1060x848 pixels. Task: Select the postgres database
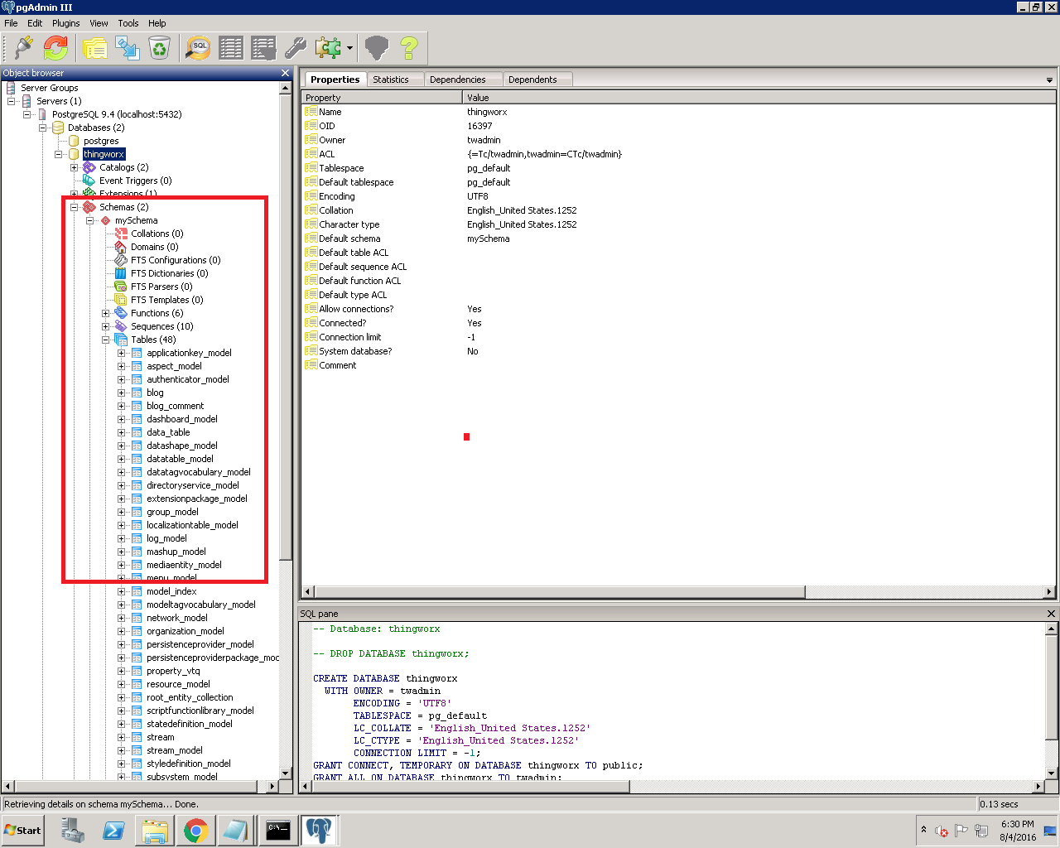[101, 141]
